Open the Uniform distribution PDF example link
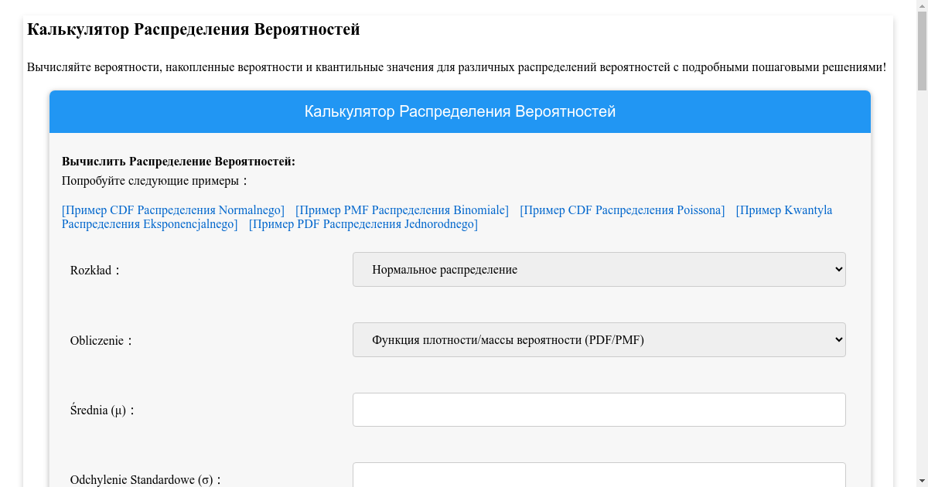The height and width of the screenshot is (487, 928). point(363,224)
